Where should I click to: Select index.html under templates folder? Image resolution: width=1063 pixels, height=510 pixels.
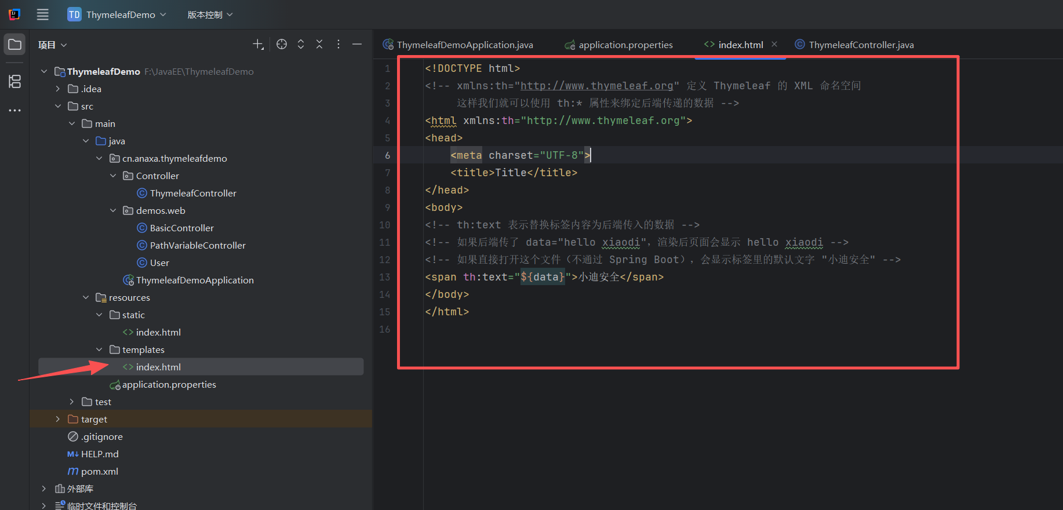tap(158, 367)
